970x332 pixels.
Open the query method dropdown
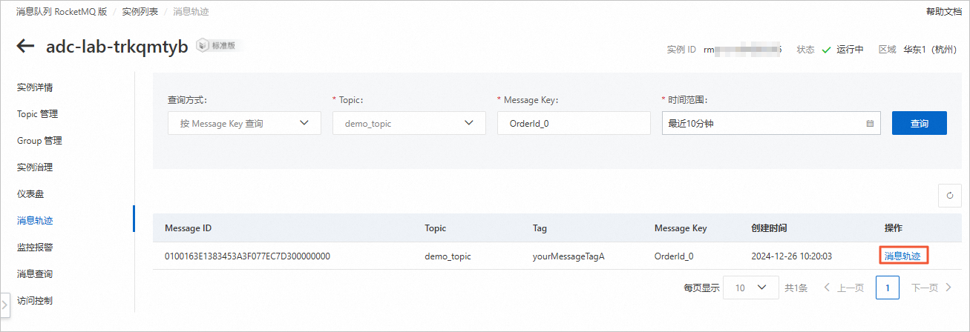pos(244,123)
